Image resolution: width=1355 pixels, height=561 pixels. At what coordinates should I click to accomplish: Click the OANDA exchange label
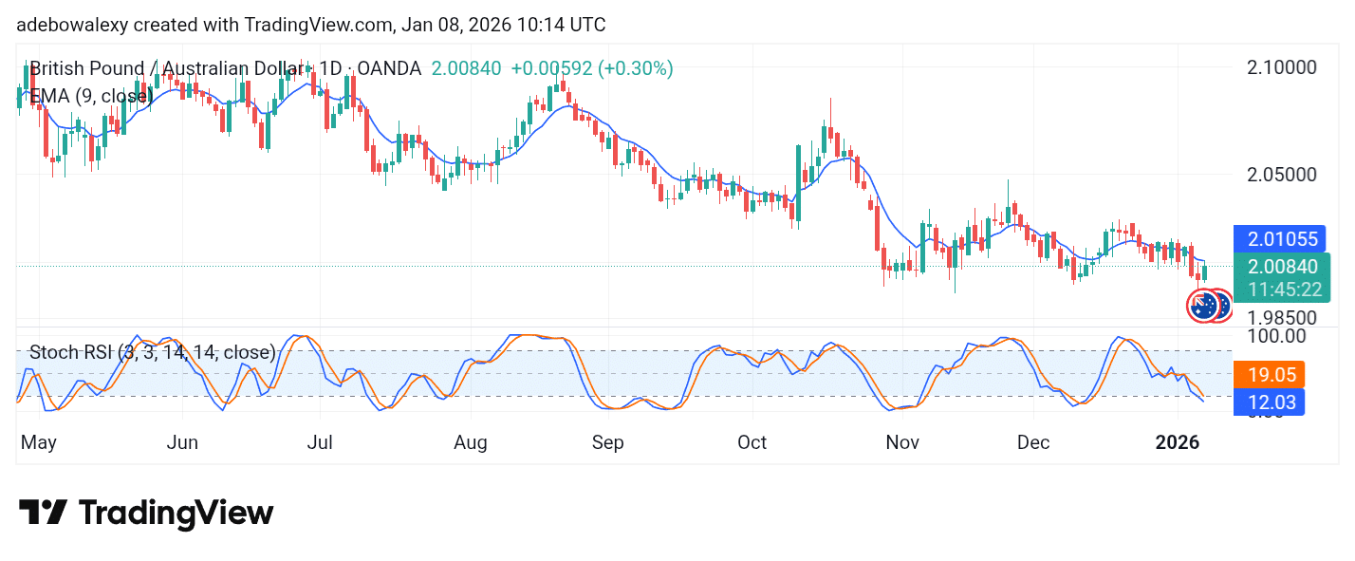coord(389,68)
